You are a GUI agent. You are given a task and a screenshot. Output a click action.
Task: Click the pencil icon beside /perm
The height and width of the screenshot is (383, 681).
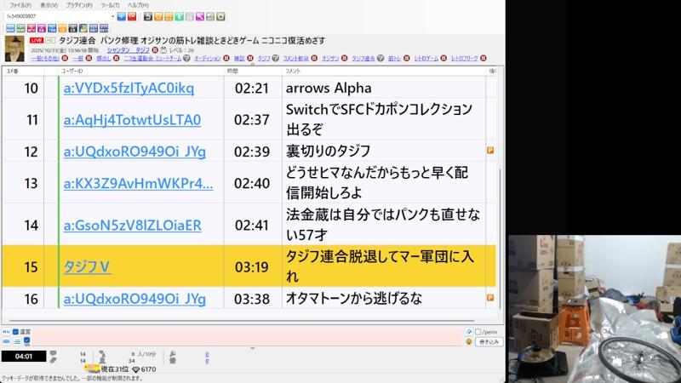(x=469, y=332)
